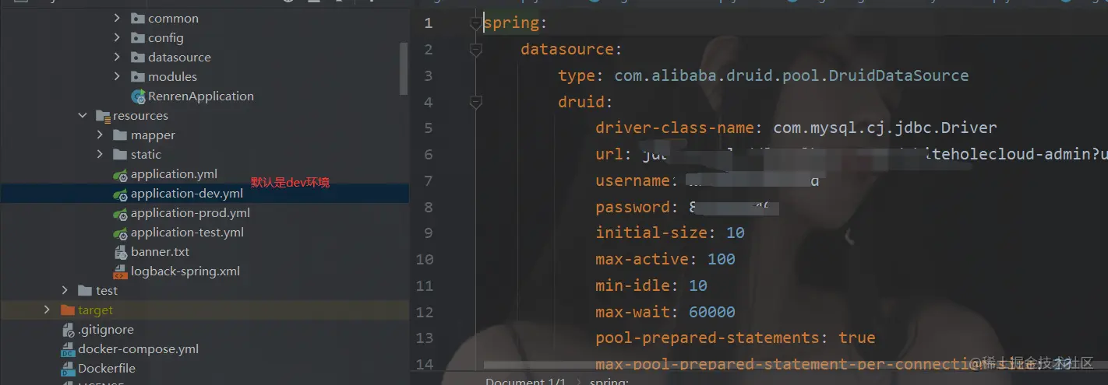Open application-test.yml file
The image size is (1108, 385).
coord(187,233)
